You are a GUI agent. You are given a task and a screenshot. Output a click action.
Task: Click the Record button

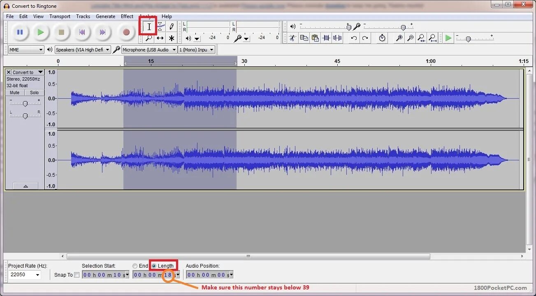tap(126, 32)
